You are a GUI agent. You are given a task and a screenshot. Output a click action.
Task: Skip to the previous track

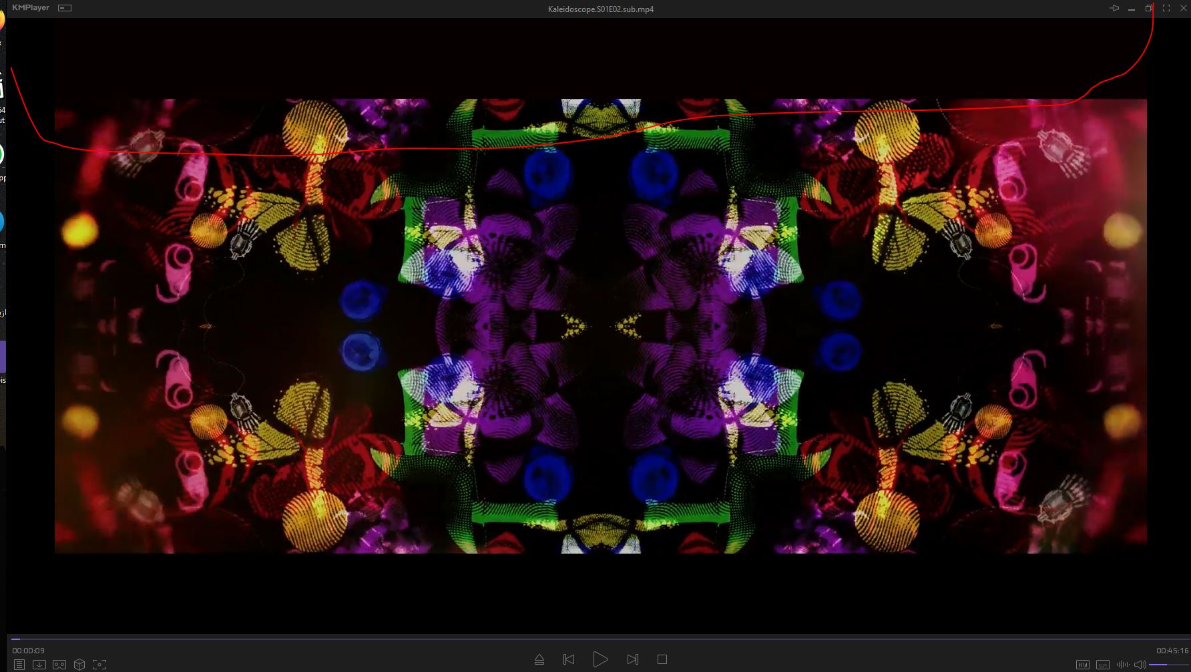point(569,659)
